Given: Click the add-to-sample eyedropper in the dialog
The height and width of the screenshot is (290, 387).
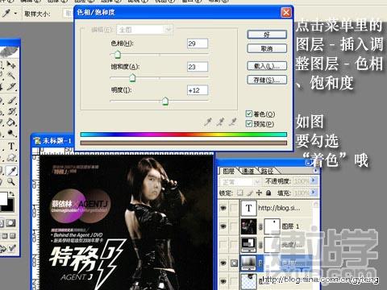Looking at the screenshot, I should pyautogui.click(x=220, y=122).
